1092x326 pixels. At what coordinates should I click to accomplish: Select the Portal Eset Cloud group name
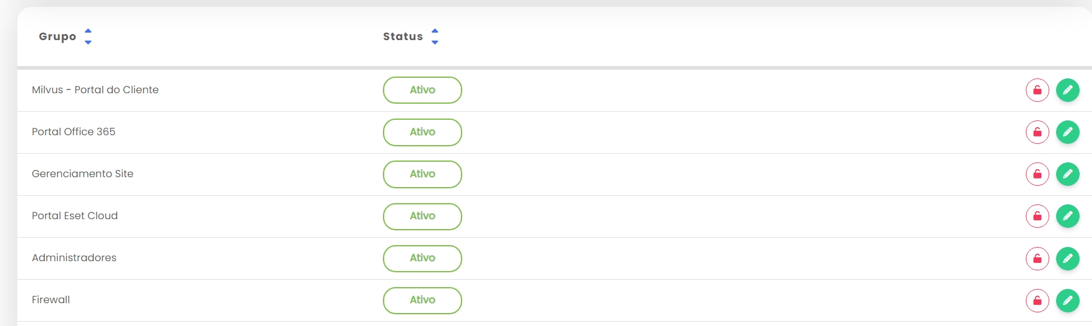click(75, 215)
